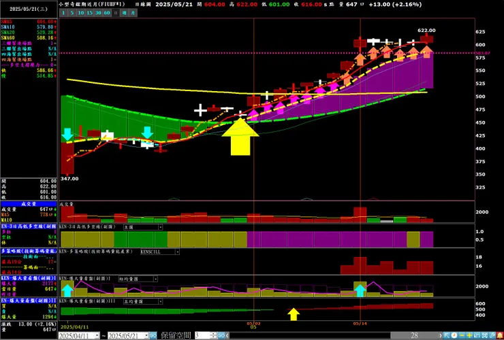The image size is (504, 340).
Task: Click the yellow plus zoom-in icon
Action: 469,336
